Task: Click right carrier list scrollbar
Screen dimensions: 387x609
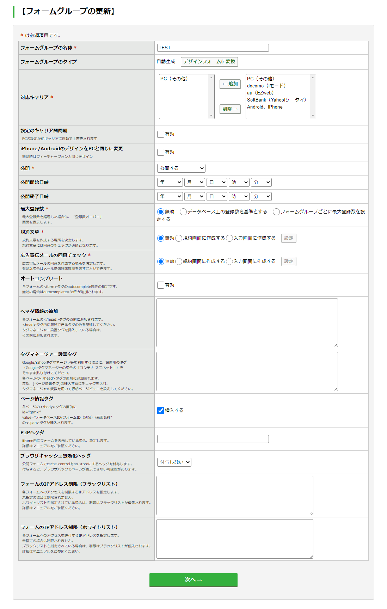Action: (313, 97)
